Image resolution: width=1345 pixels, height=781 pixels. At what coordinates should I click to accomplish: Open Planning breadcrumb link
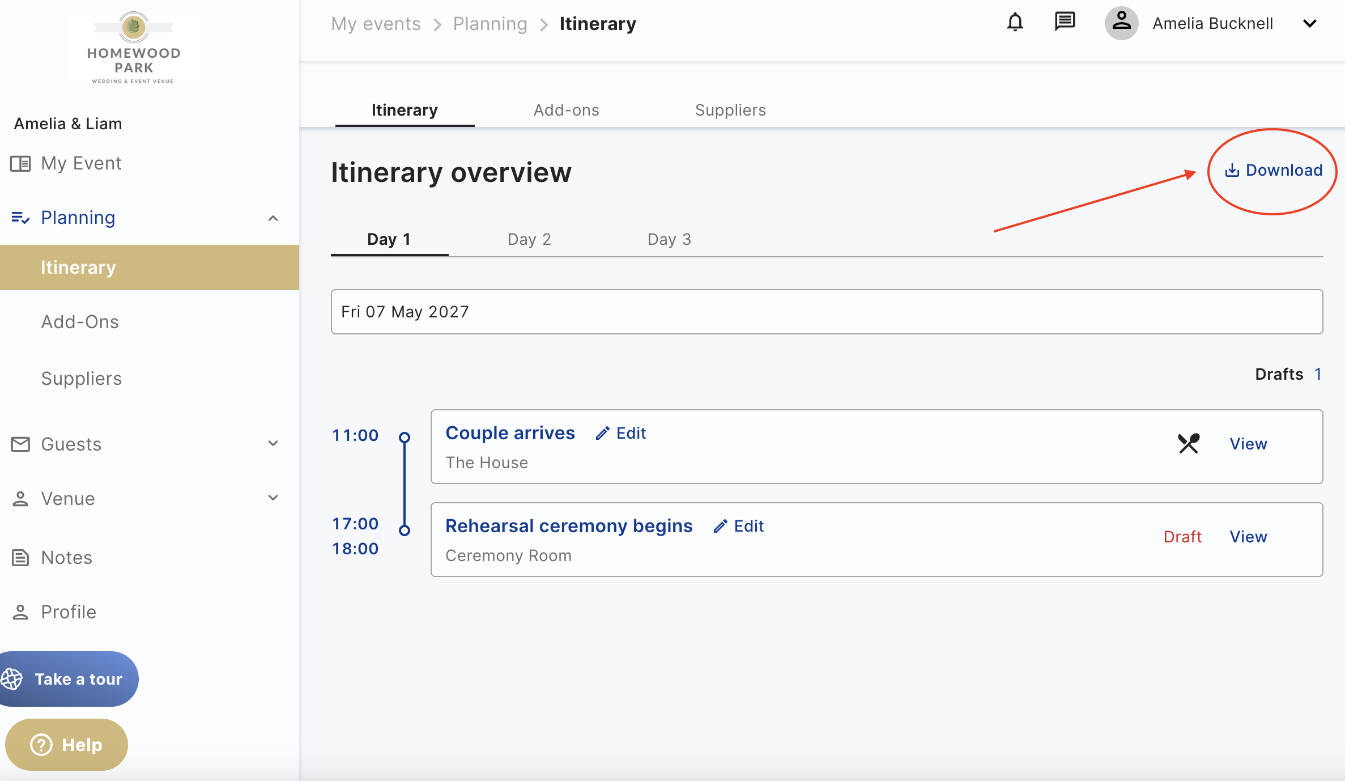pos(490,24)
